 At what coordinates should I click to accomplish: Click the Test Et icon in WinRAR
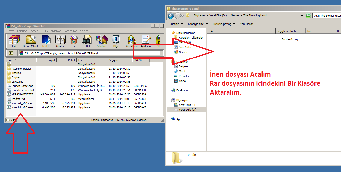point(46,41)
